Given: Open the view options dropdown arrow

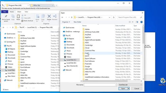Looking at the screenshot, I should coord(133,22).
